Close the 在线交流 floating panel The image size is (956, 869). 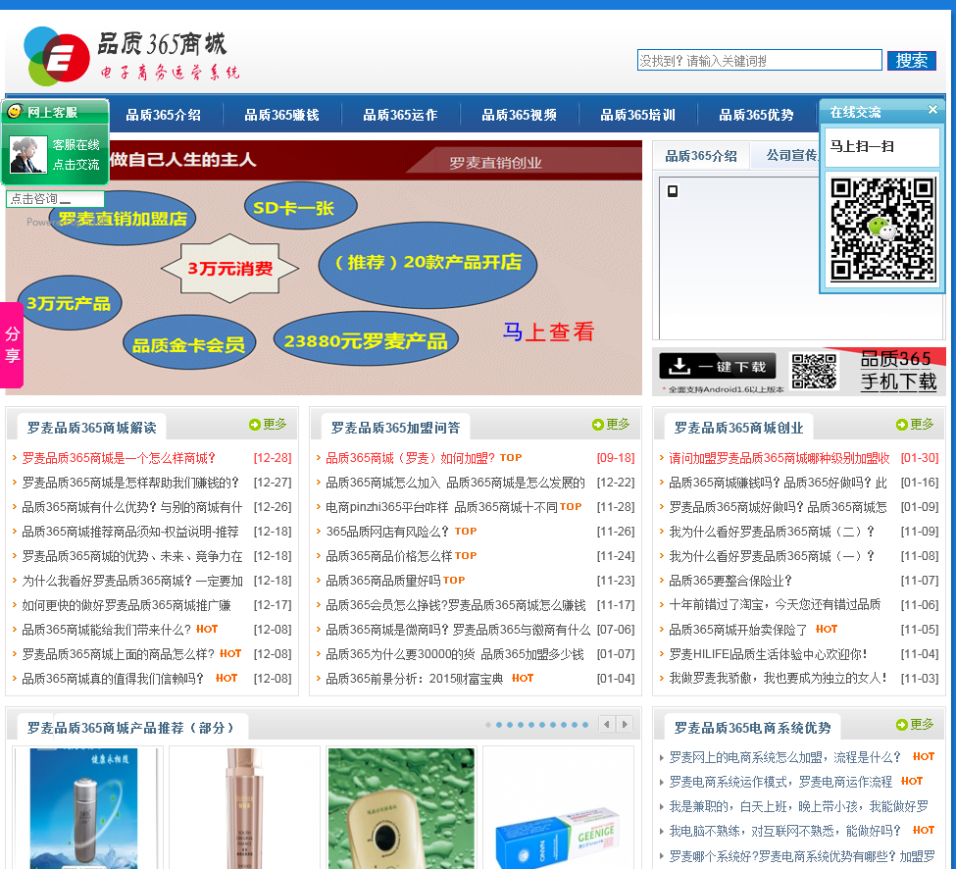[x=932, y=109]
